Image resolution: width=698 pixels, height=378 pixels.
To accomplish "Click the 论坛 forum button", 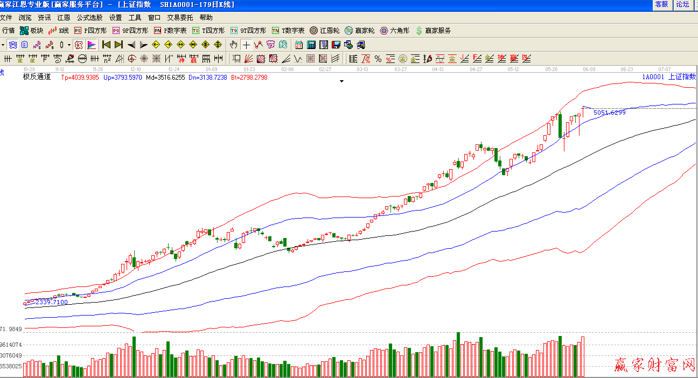I will tap(683, 4).
